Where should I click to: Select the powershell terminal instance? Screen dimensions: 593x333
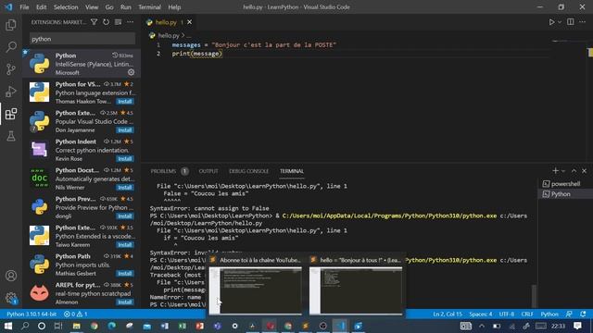565,184
